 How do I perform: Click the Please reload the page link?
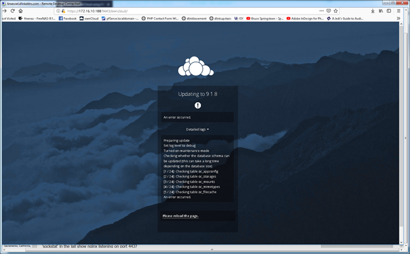(x=181, y=216)
